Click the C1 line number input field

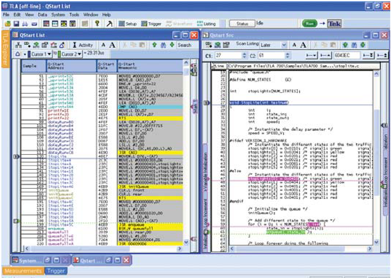(228, 55)
